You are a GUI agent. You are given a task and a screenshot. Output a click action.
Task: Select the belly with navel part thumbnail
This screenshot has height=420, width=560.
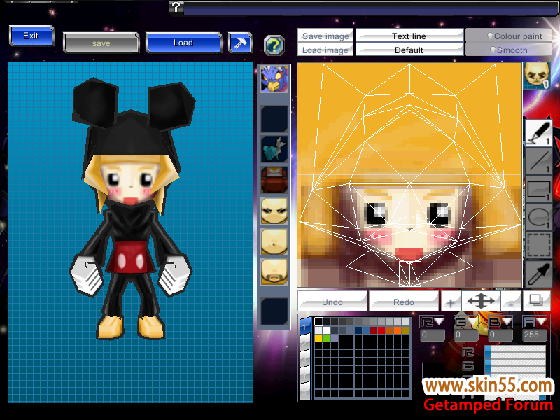[x=274, y=241]
